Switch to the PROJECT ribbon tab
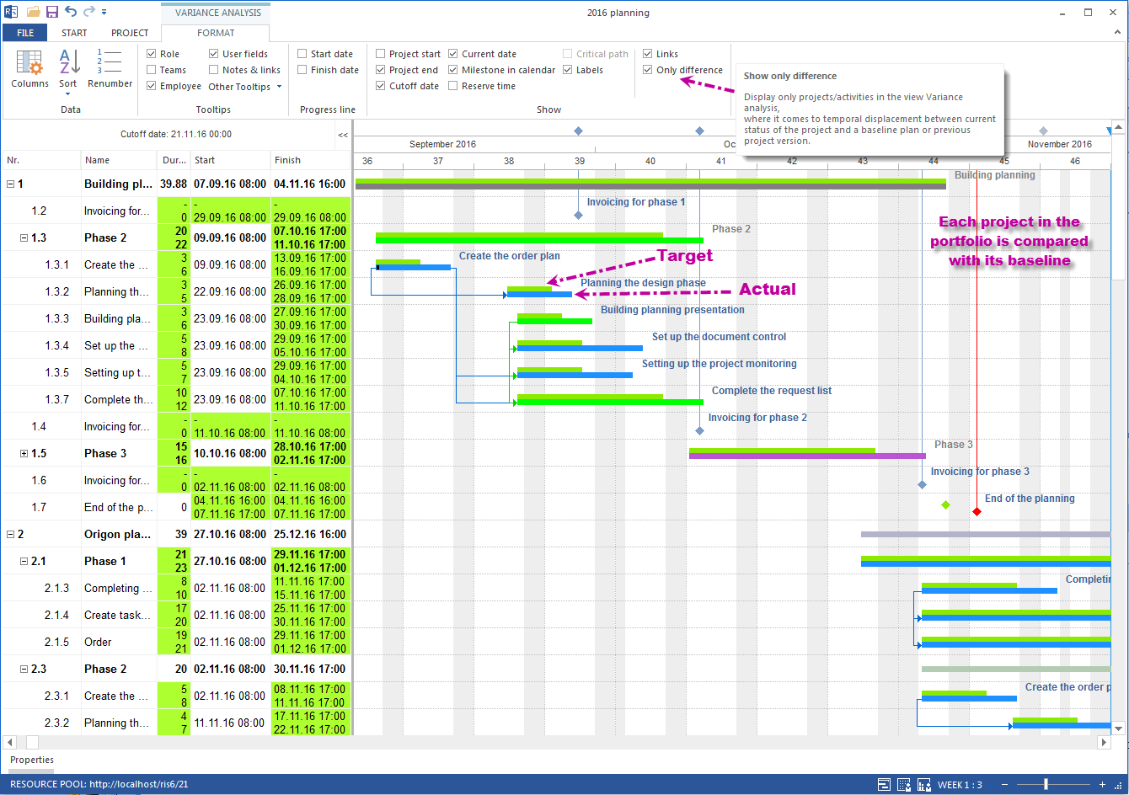 click(x=130, y=33)
